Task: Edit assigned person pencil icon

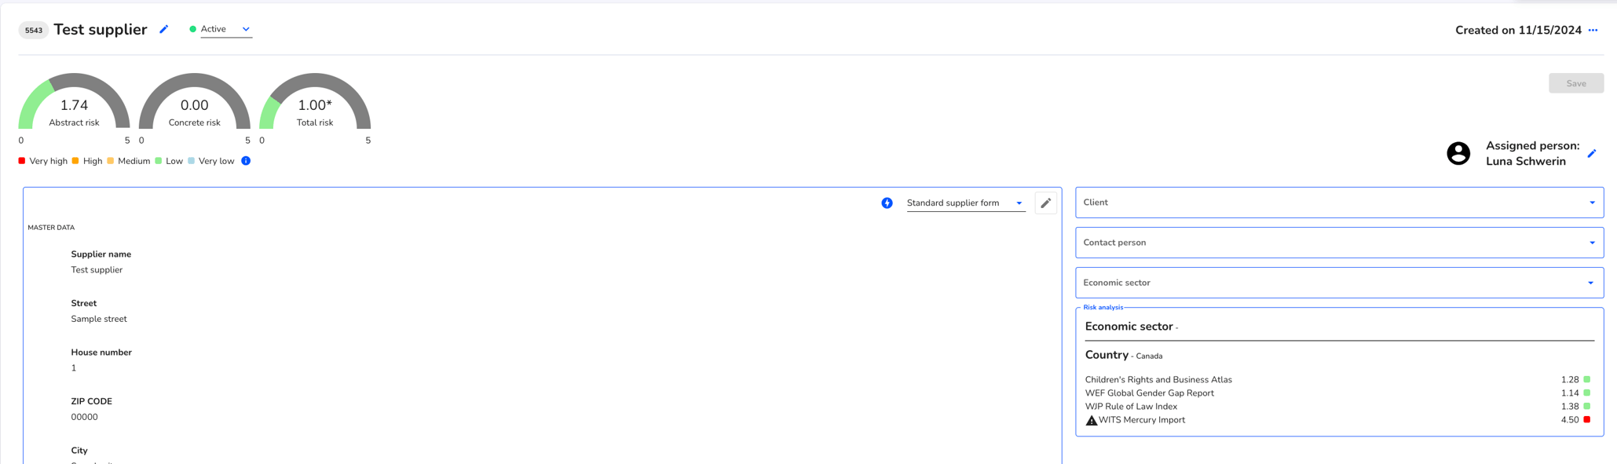Action: click(x=1591, y=154)
